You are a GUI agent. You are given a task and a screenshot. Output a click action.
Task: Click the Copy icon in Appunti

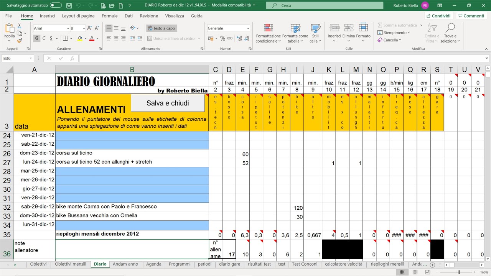[x=20, y=33]
